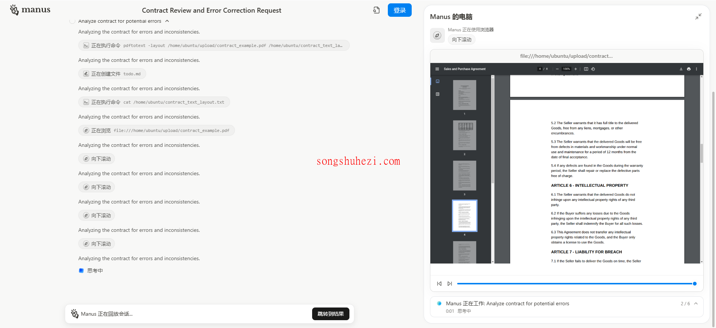Click the PDF page number field
716x328 pixels.
[540, 69]
